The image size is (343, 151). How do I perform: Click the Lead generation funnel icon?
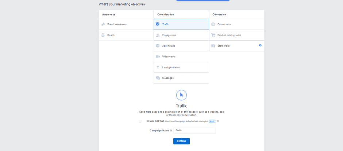(x=158, y=67)
